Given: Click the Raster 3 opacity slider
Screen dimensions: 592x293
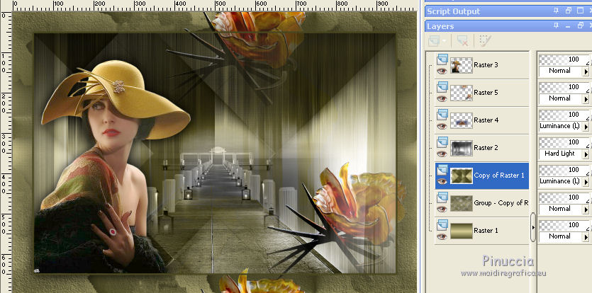Looking at the screenshot, I should [x=564, y=59].
